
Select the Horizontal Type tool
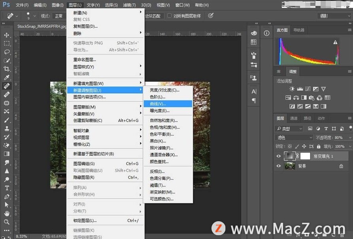[7, 188]
